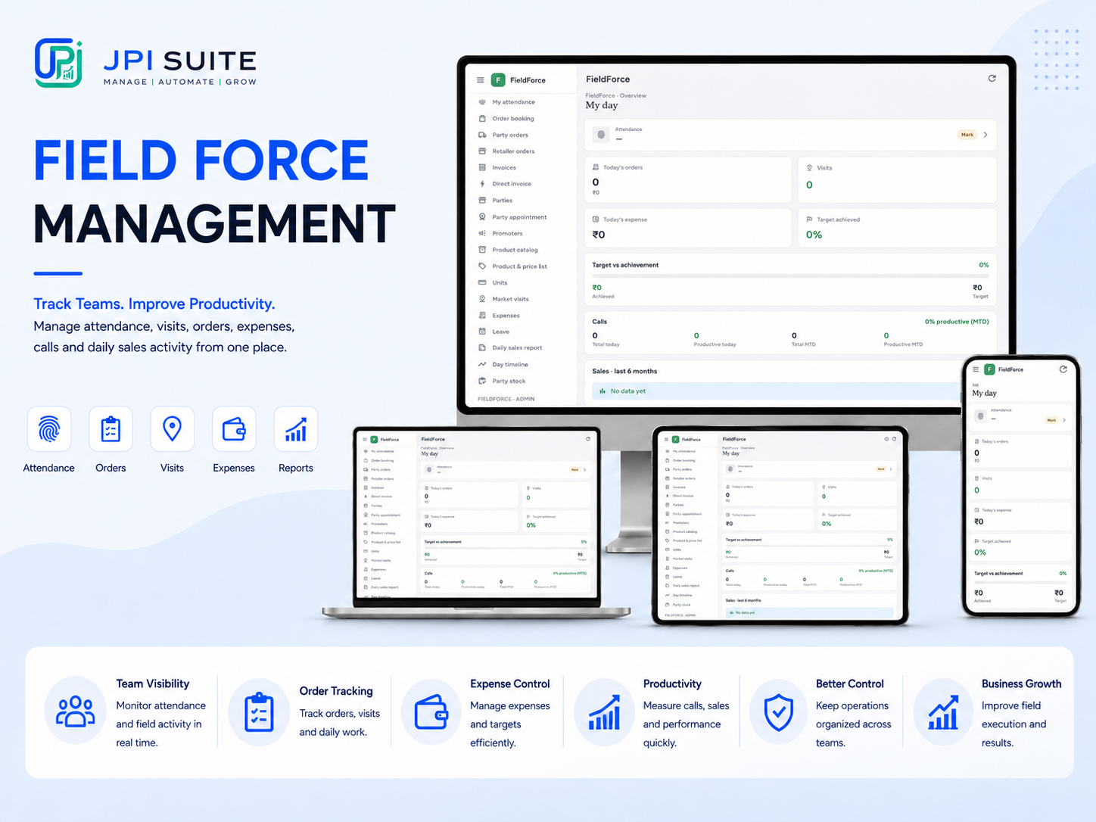The width and height of the screenshot is (1096, 822).
Task: Click the Day timeline trend icon on monitor
Action: coord(482,364)
